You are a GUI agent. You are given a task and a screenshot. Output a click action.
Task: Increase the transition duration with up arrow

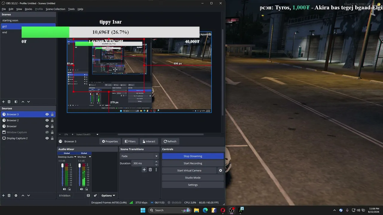156,162
